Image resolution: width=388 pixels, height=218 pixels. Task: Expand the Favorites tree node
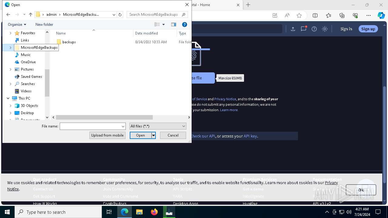pos(11,33)
